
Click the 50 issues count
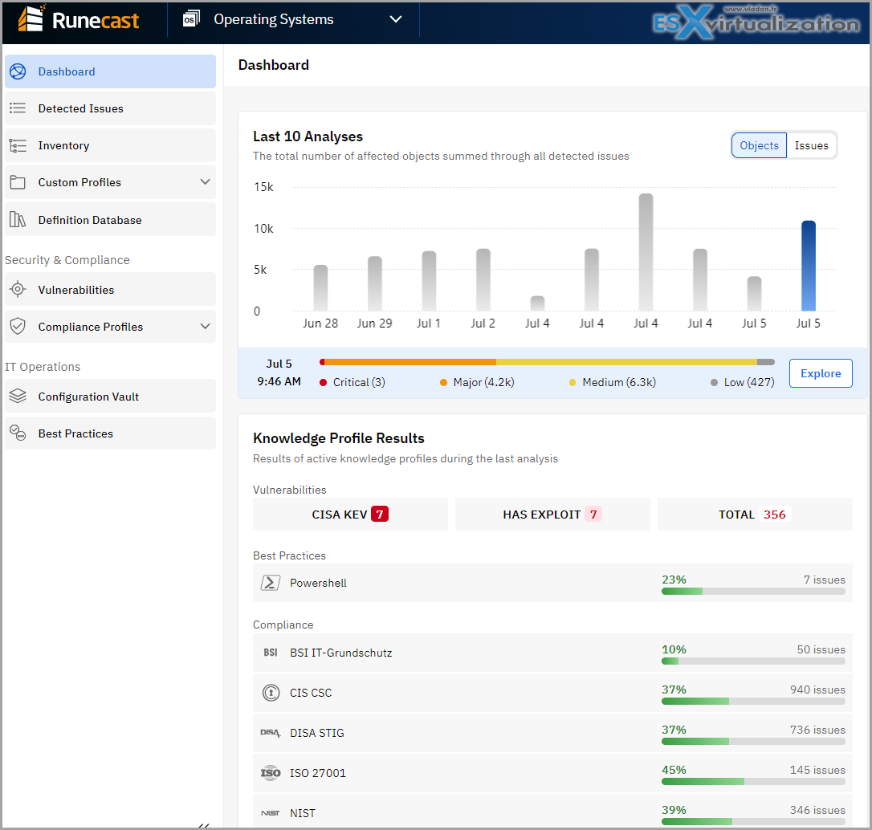821,649
